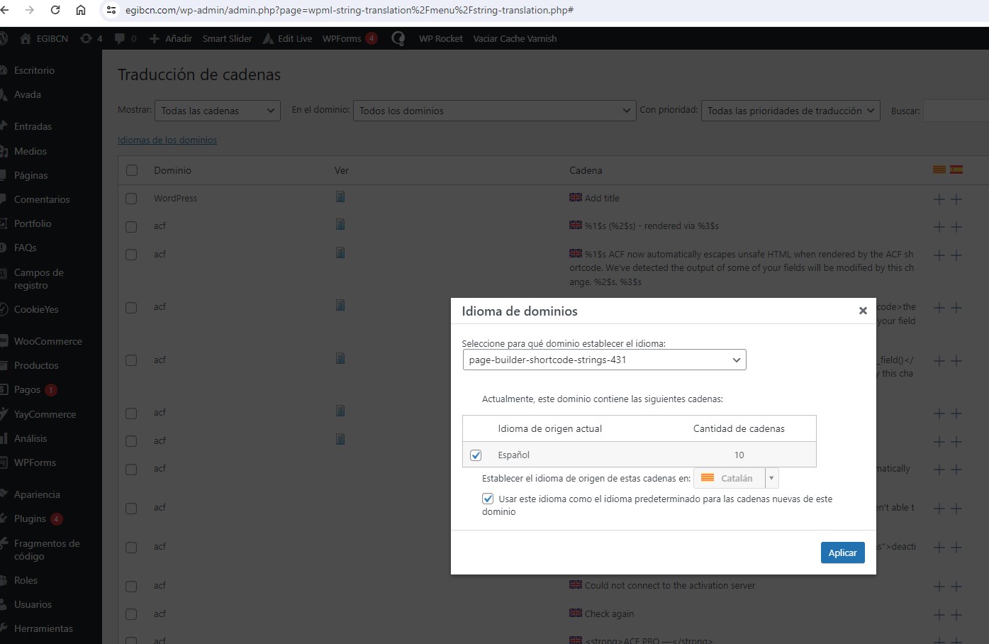Open Fragmentos de código in sidebar
The height and width of the screenshot is (644, 989).
click(x=47, y=550)
